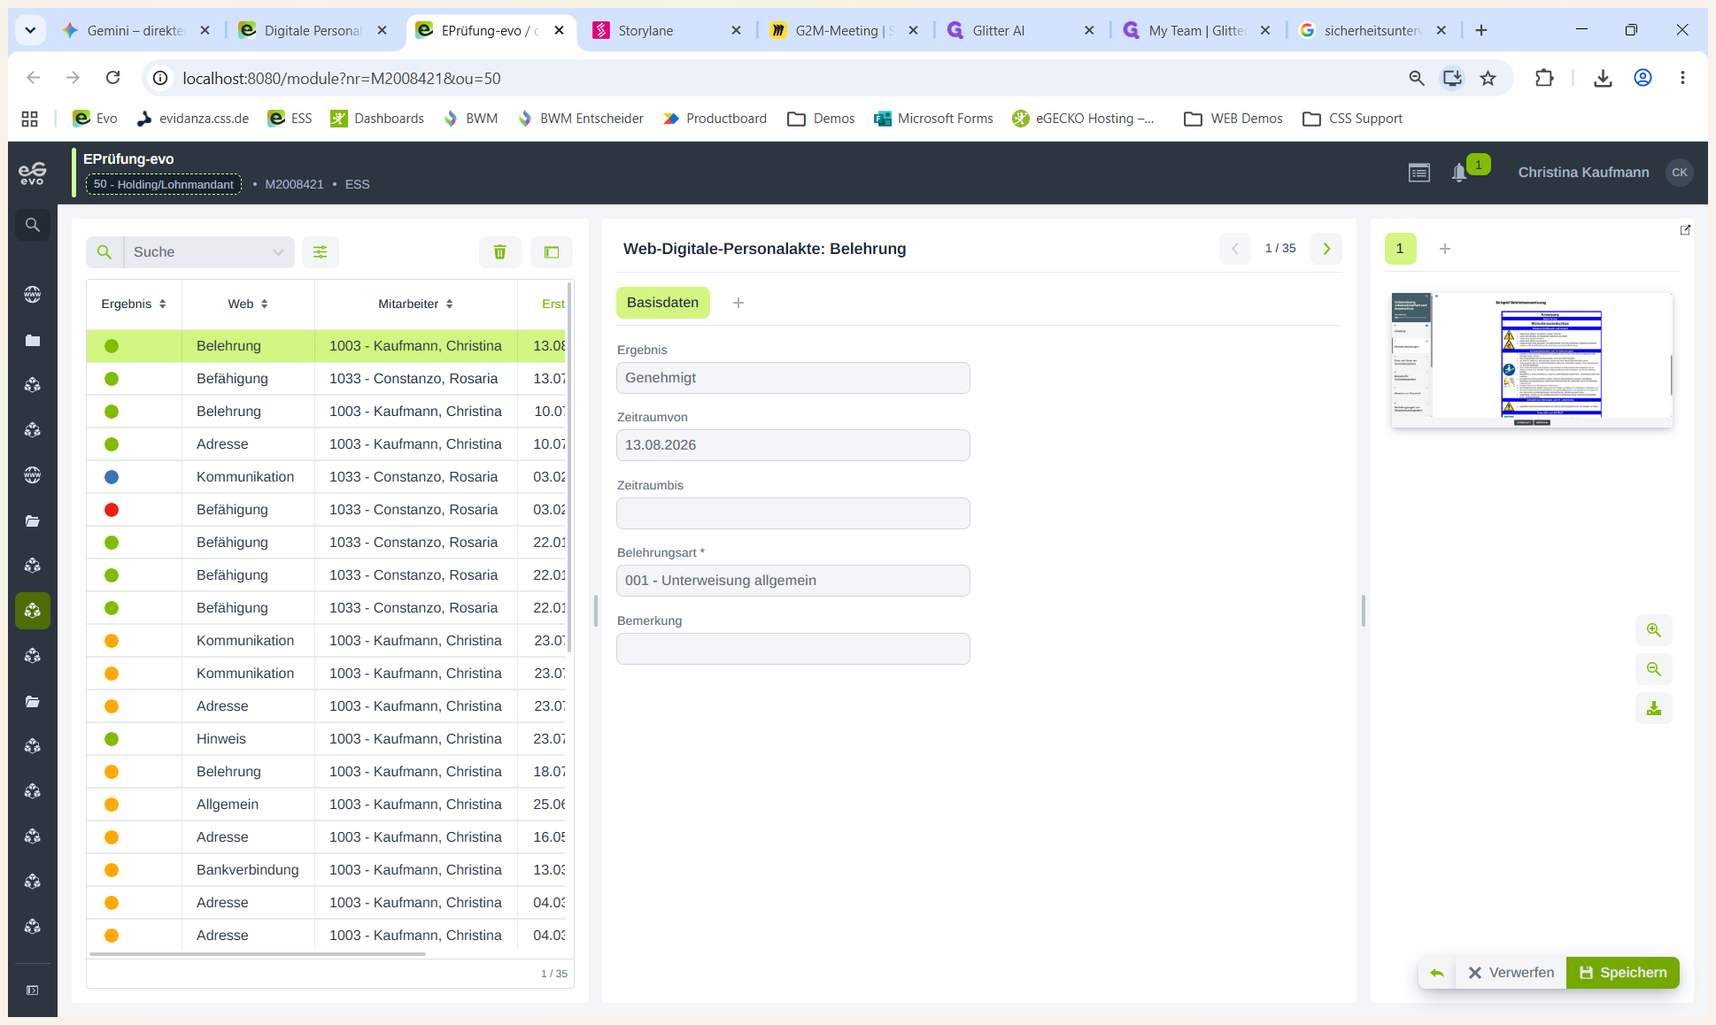Add a new document page plus icon
The height and width of the screenshot is (1025, 1716).
pos(1445,249)
